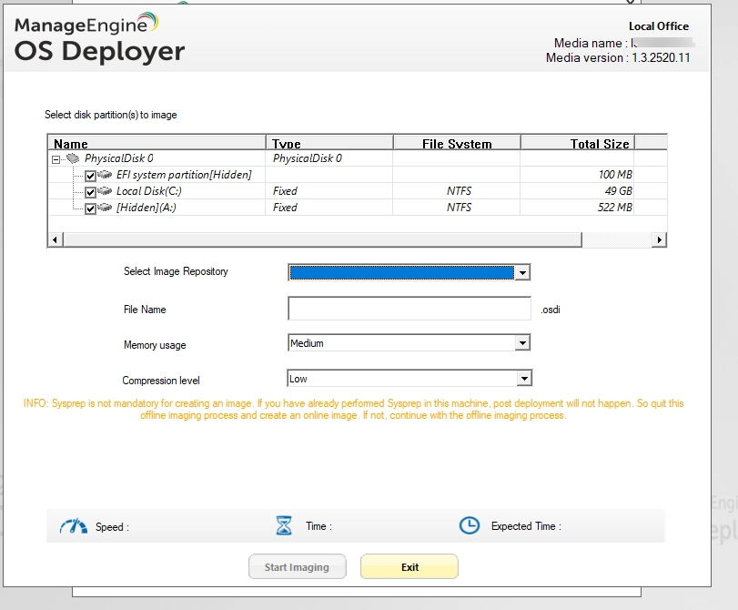The width and height of the screenshot is (738, 610).
Task: Click the Low value in Compression level box
Action: [x=298, y=379]
